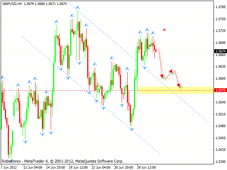Click the 1.5725 price axis label

(x=220, y=30)
